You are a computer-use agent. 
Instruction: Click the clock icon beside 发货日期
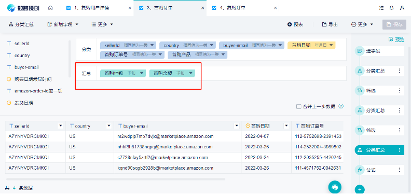coord(9,103)
